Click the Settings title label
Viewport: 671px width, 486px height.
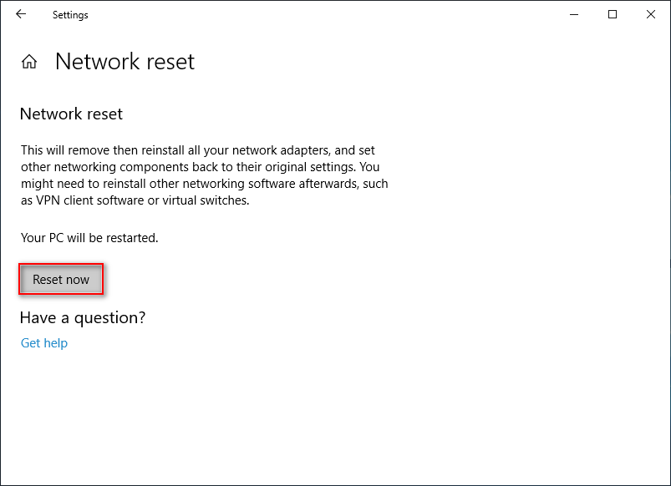pyautogui.click(x=70, y=15)
